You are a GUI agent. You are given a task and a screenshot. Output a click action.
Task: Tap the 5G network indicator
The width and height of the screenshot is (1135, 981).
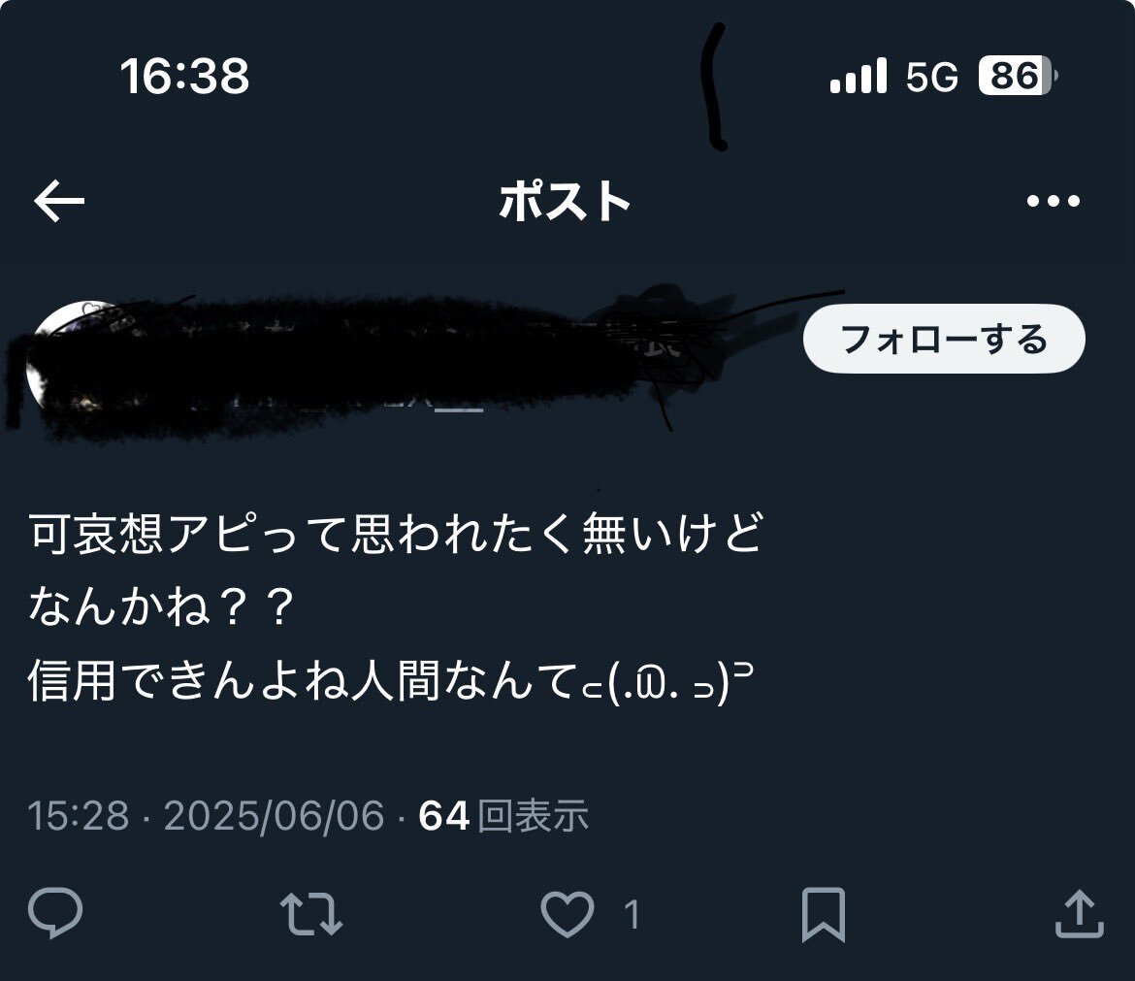(x=932, y=76)
